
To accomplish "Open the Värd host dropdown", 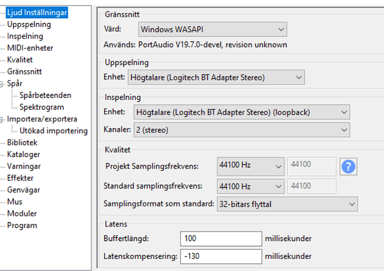I will point(213,30).
